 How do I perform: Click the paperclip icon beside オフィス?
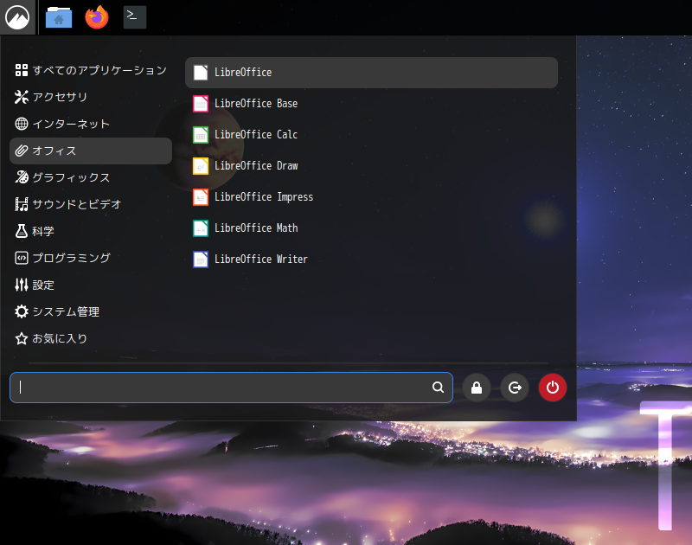pos(21,151)
